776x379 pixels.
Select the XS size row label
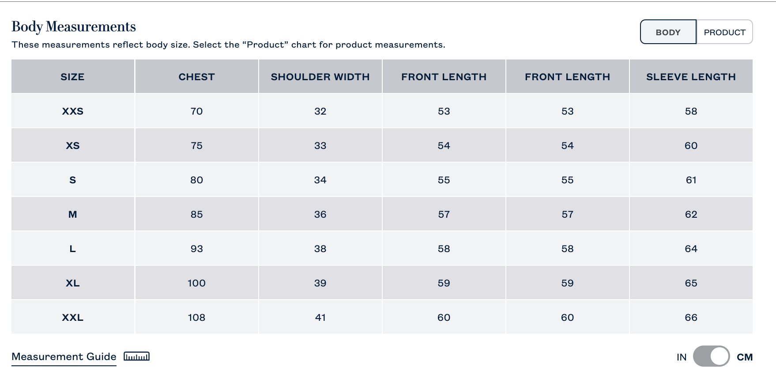(x=73, y=145)
